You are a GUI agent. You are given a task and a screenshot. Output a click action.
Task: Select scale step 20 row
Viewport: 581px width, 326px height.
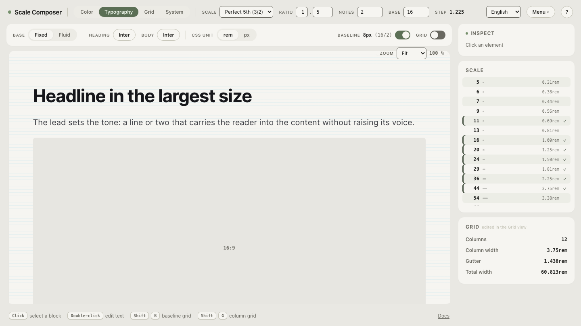click(516, 150)
